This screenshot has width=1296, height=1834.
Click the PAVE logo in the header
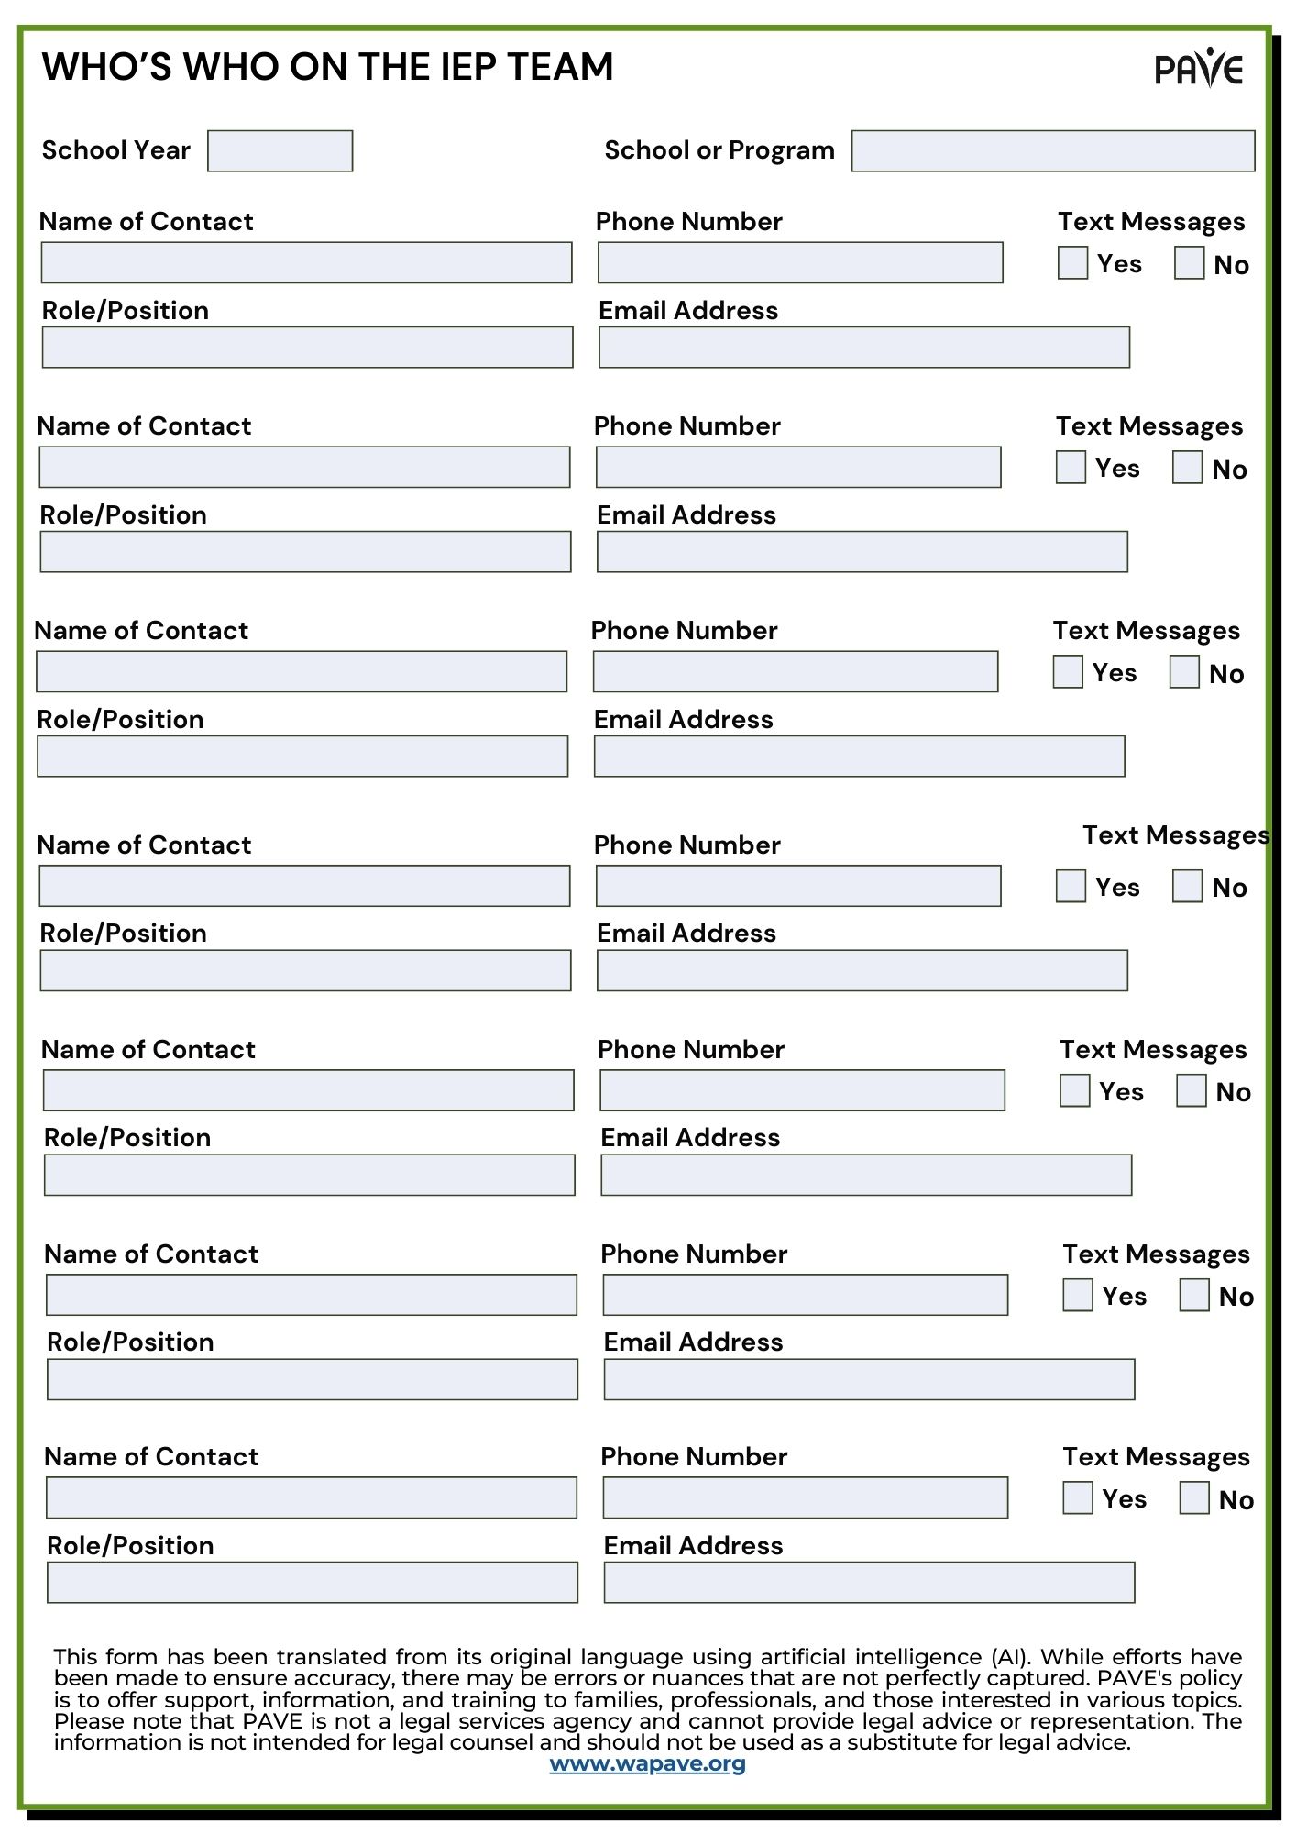pos(1198,69)
